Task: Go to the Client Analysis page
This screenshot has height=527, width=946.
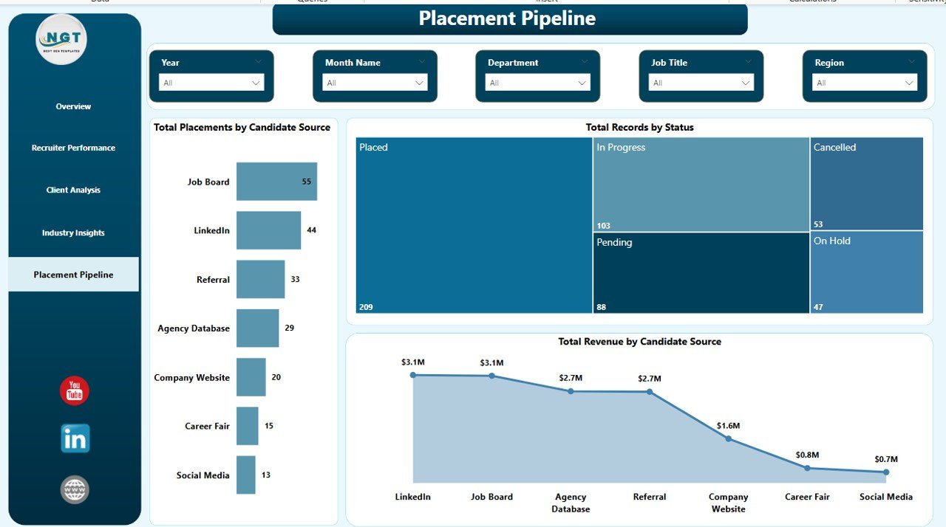Action: [x=72, y=190]
